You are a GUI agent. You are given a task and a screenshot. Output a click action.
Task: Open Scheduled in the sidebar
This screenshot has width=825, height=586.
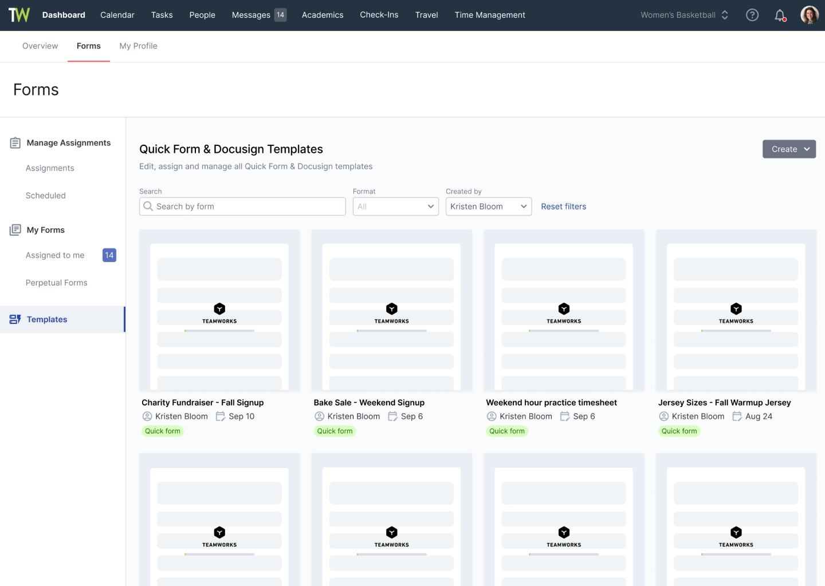(x=46, y=196)
